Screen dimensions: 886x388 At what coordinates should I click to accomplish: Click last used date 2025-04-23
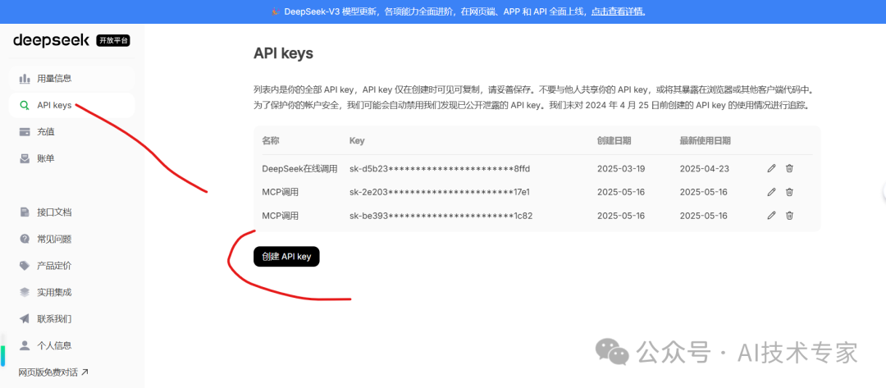(x=704, y=168)
